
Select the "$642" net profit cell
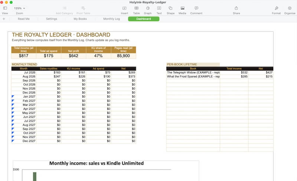click(74, 56)
